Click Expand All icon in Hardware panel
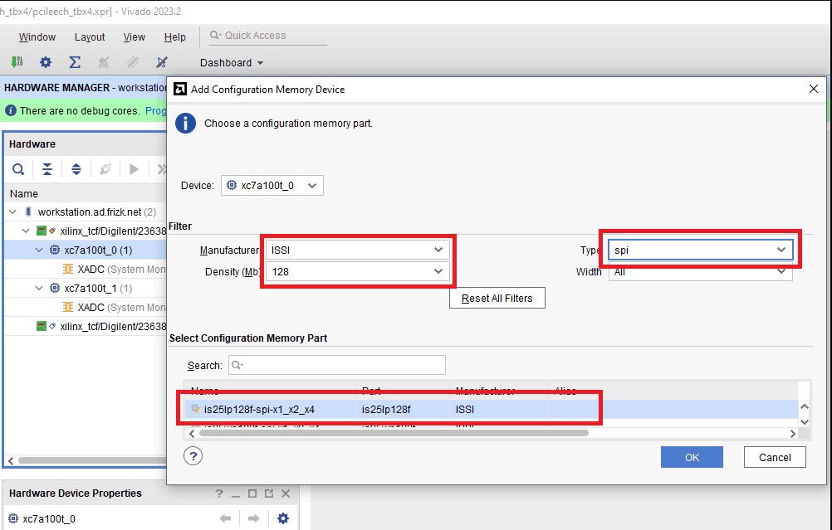The image size is (832, 530). point(76,169)
